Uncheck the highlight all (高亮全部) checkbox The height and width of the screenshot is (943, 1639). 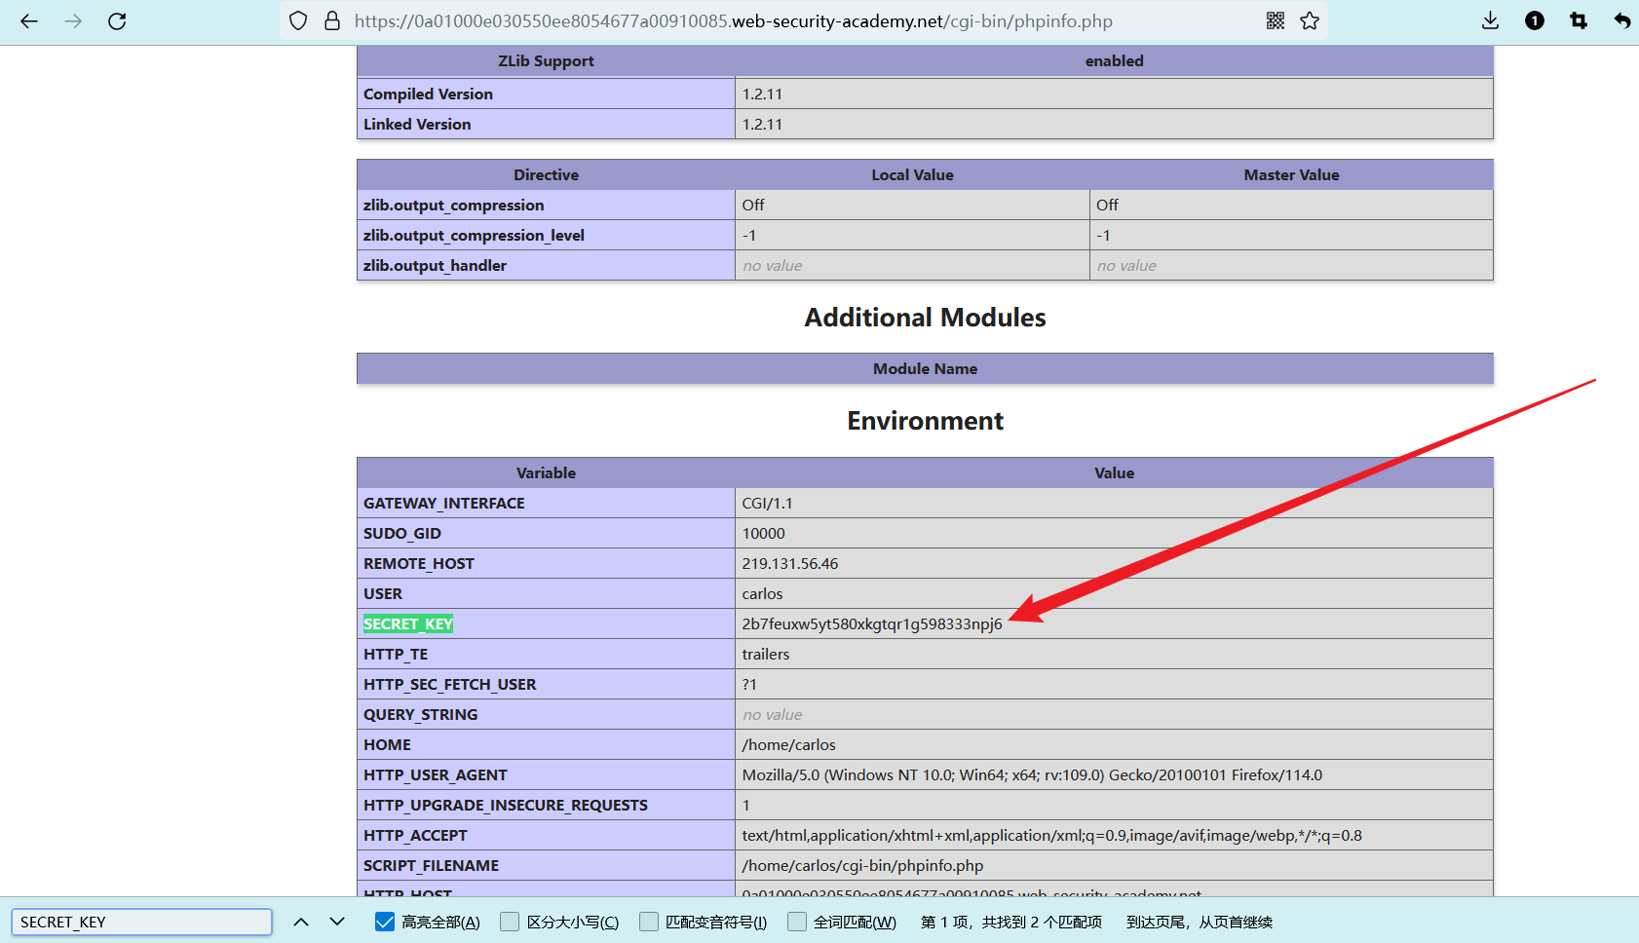click(x=385, y=922)
